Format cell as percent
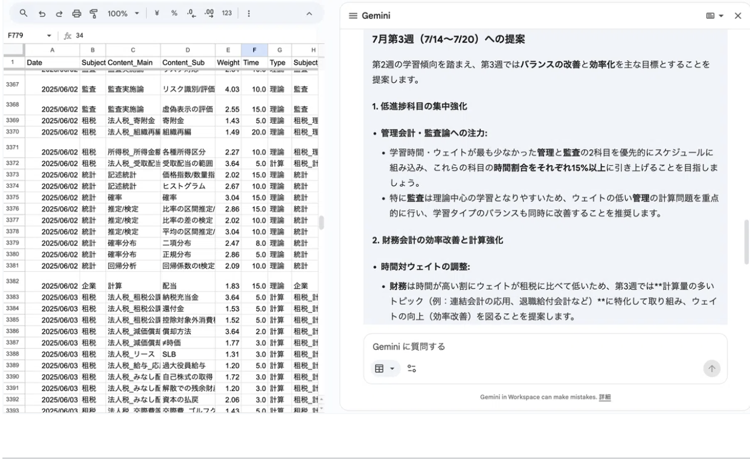Screen dimensions: 750x460 coord(174,13)
